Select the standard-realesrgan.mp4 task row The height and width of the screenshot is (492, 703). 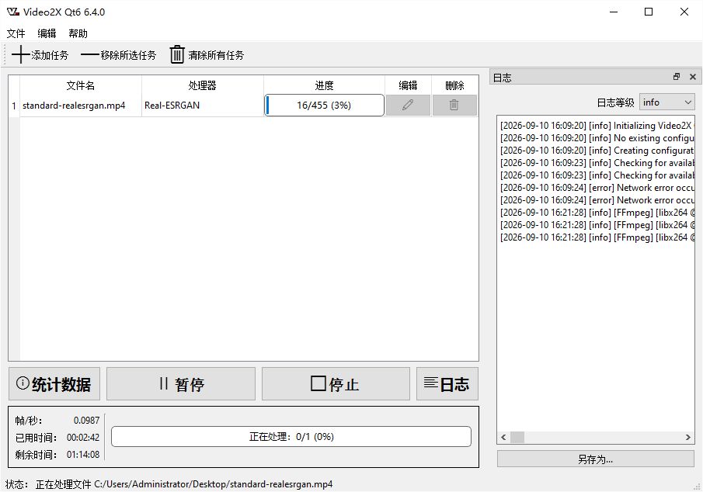tap(243, 106)
